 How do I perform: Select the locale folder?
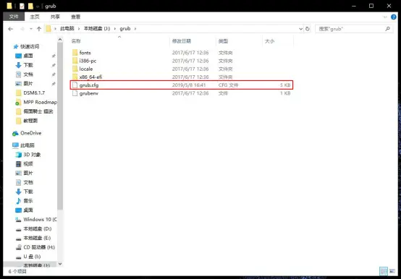(x=86, y=69)
